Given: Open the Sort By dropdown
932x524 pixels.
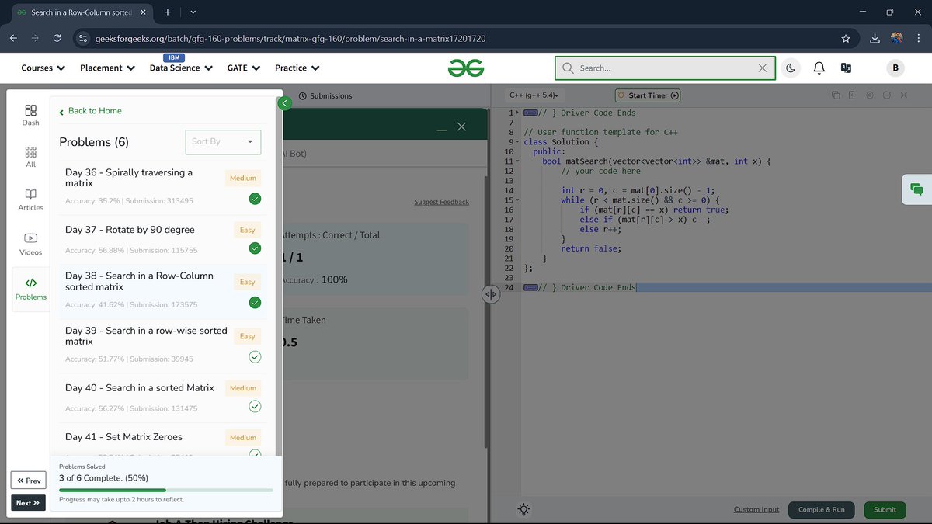Looking at the screenshot, I should point(223,141).
